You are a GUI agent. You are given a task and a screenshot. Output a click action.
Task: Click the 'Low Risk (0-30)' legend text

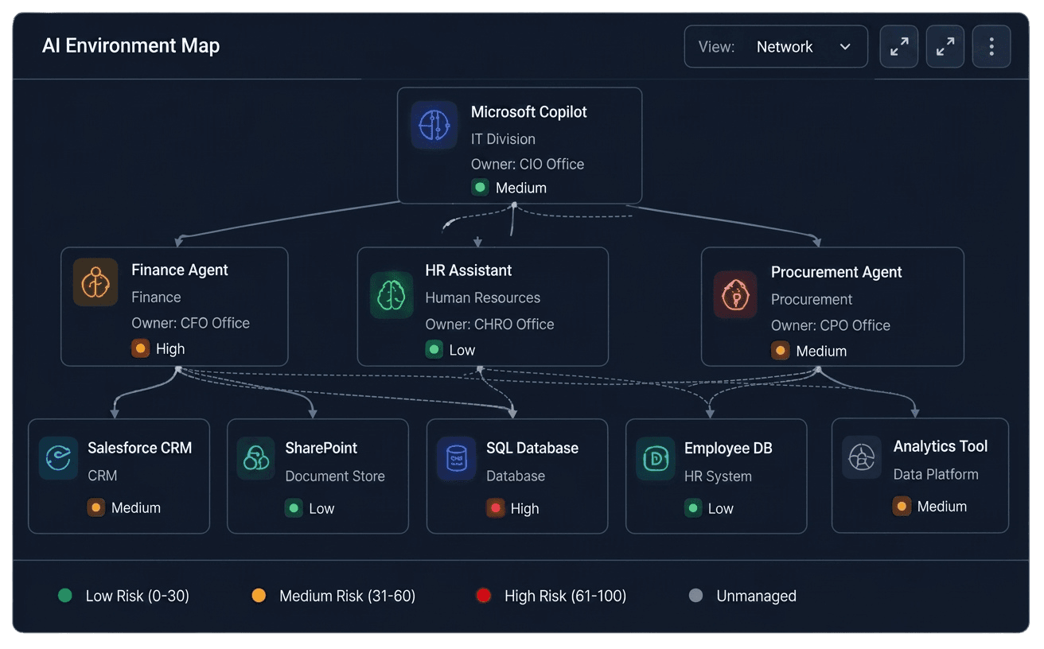138,596
